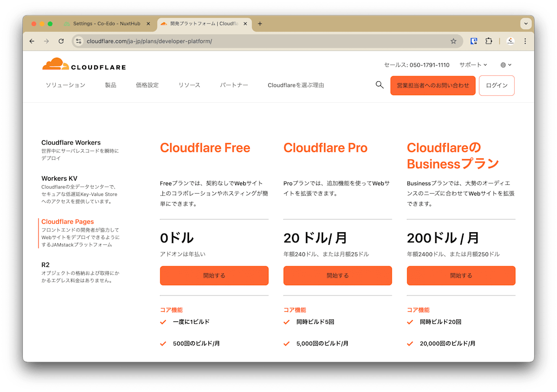Viewport: 557px width, 392px height.
Task: Click the blue password manager extension icon
Action: 474,41
